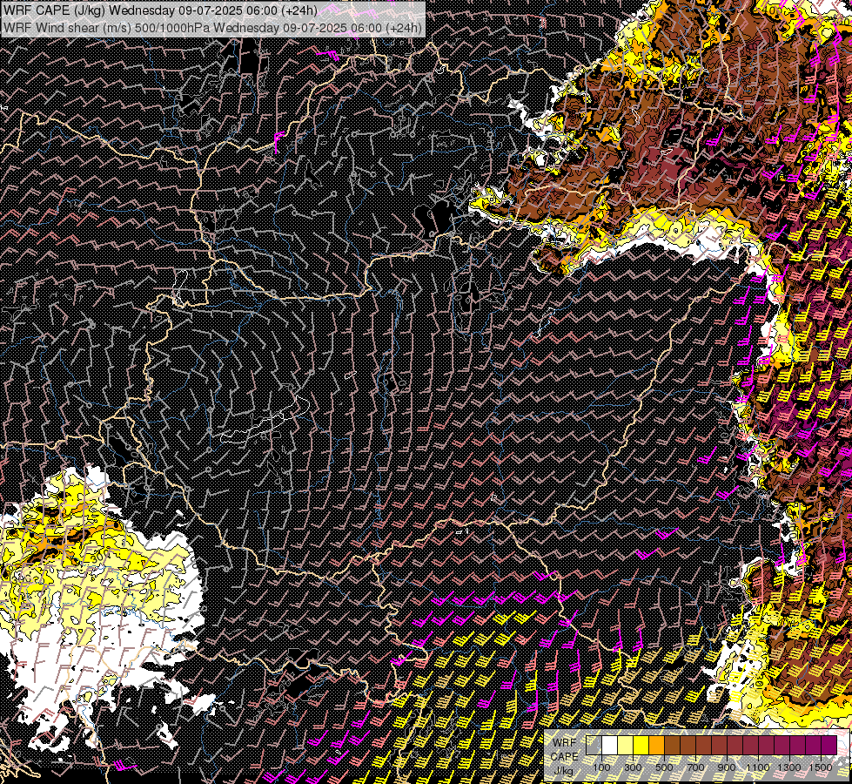Select the last purple swatch after 1500
The width and height of the screenshot is (852, 784).
click(829, 745)
